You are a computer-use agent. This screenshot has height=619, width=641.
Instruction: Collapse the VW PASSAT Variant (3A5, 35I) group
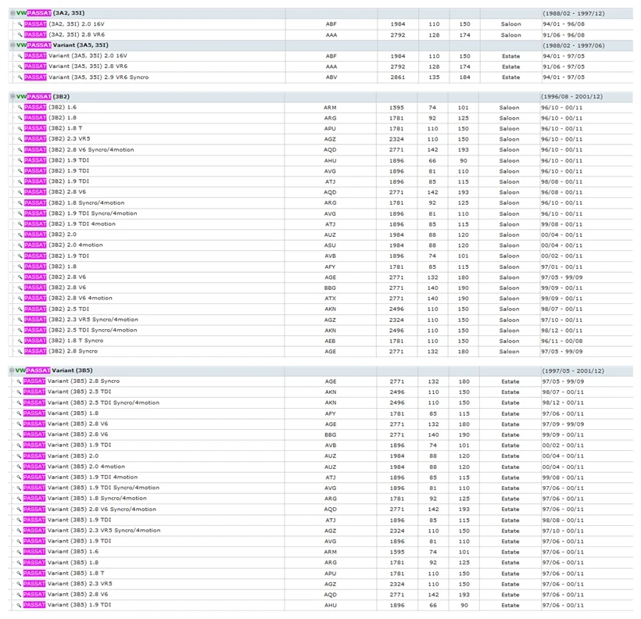pyautogui.click(x=13, y=45)
